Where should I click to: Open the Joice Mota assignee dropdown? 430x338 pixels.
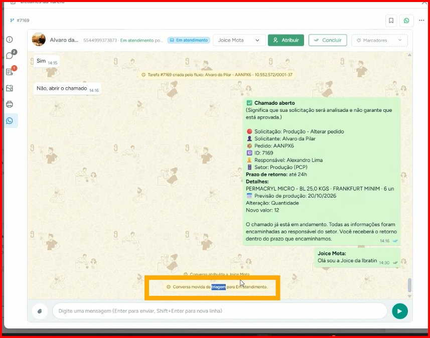coord(239,40)
